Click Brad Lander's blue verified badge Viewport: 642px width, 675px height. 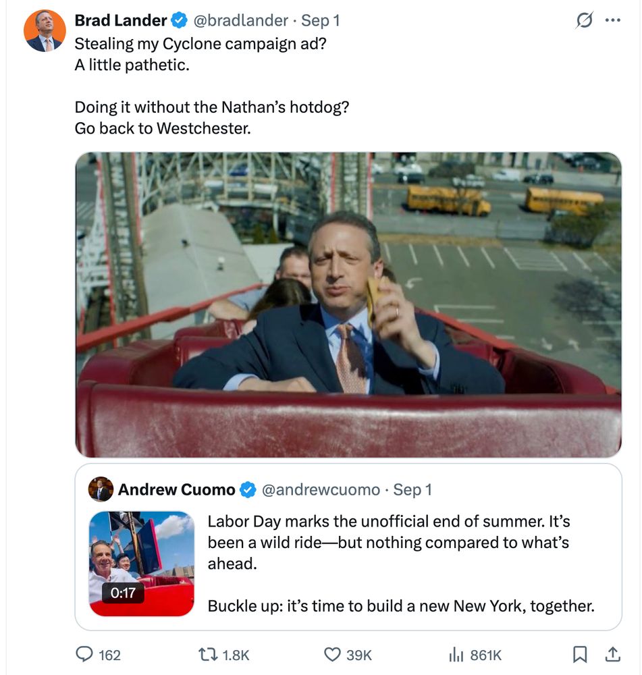[178, 20]
